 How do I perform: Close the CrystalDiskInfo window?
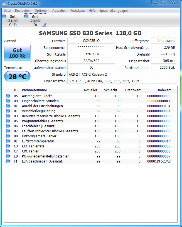[x=173, y=3]
